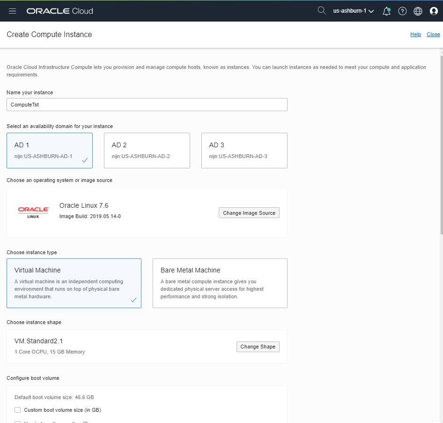
Task: Open the search magnifier icon
Action: (x=322, y=11)
